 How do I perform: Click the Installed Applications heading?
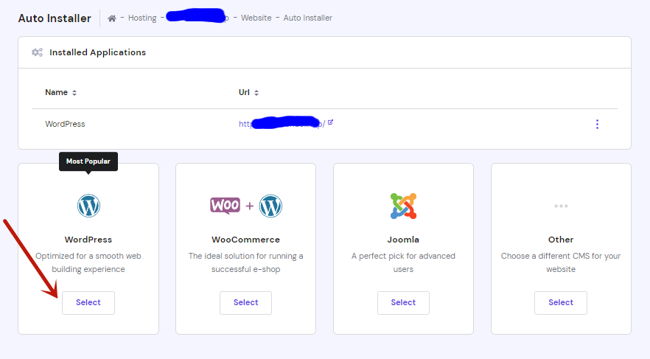pos(98,52)
